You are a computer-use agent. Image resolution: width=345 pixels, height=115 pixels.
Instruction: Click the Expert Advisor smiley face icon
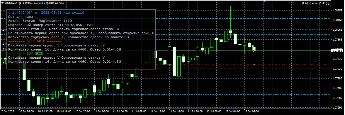328,3
